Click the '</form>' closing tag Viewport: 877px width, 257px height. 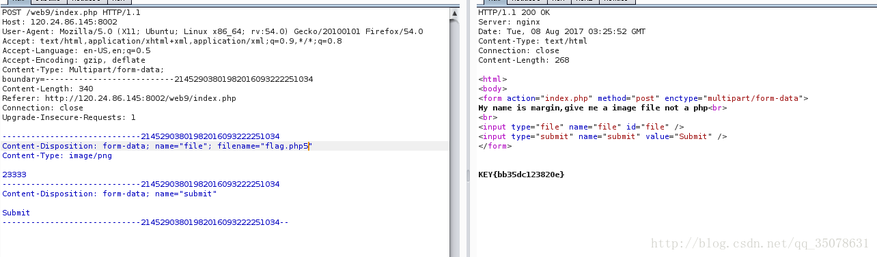point(495,146)
